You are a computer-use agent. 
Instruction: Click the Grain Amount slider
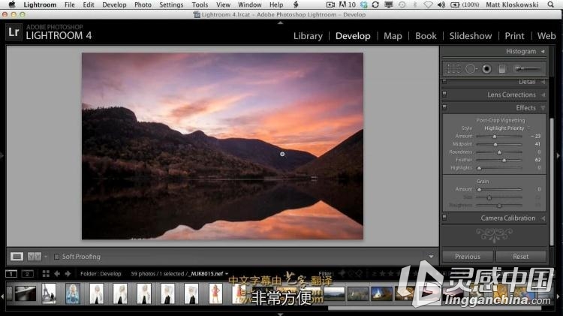(498, 189)
